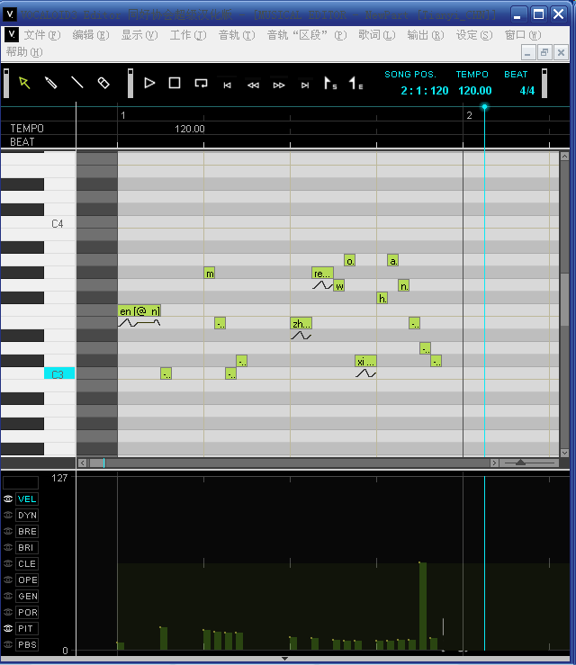Select the VEL parameter button
Image resolution: width=576 pixels, height=665 pixels.
pos(27,499)
